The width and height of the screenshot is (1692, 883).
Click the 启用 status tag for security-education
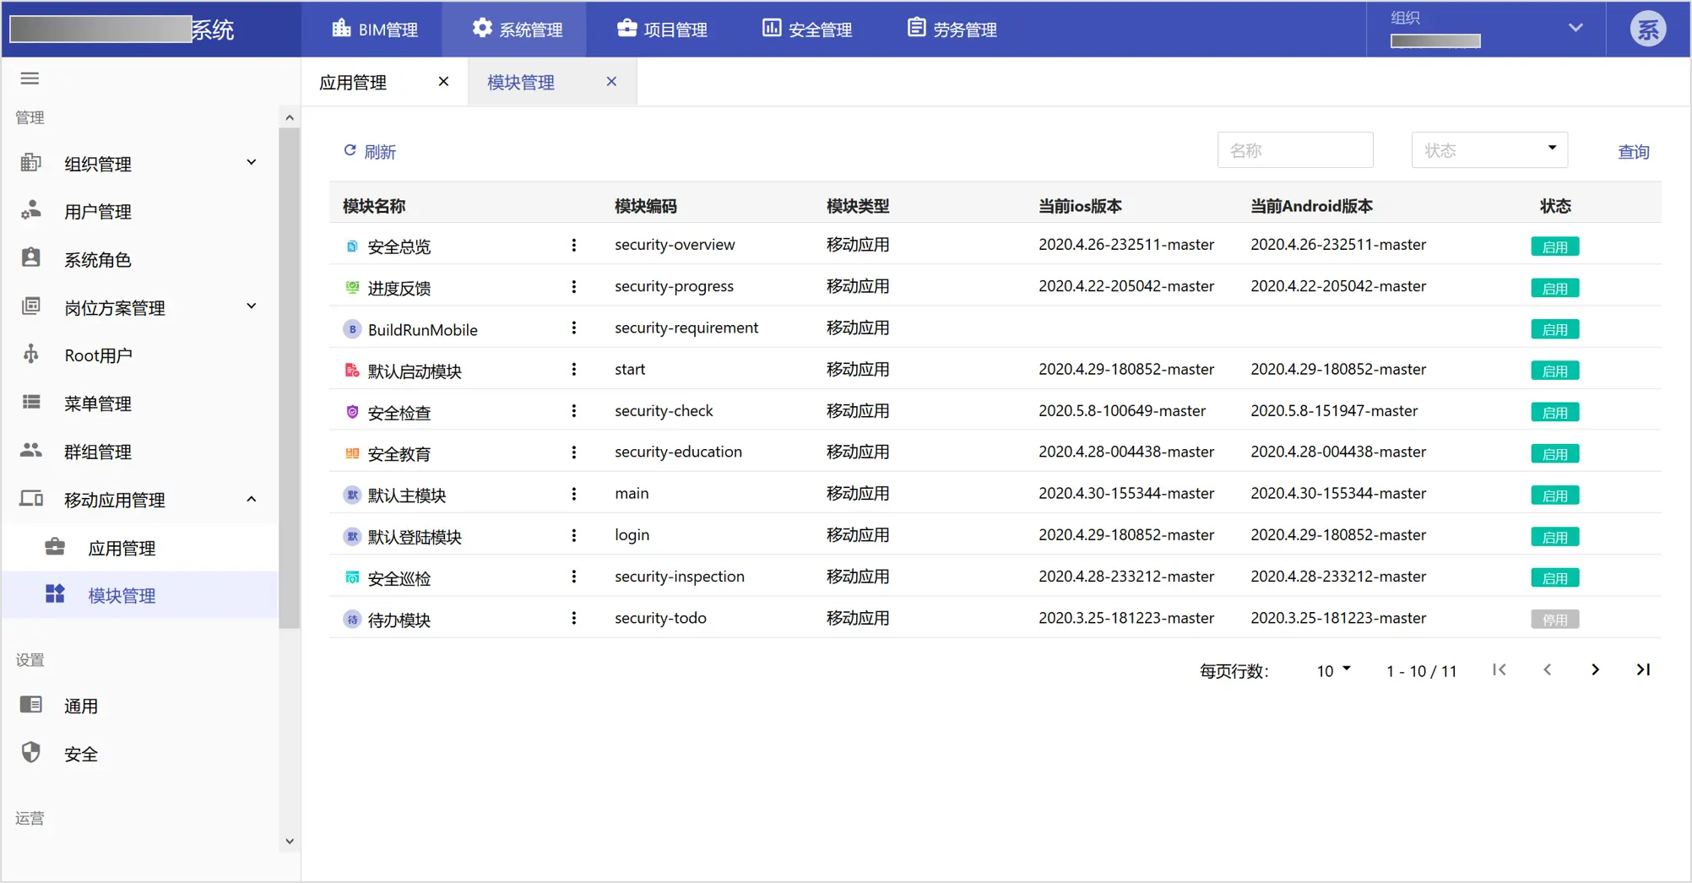click(1554, 453)
